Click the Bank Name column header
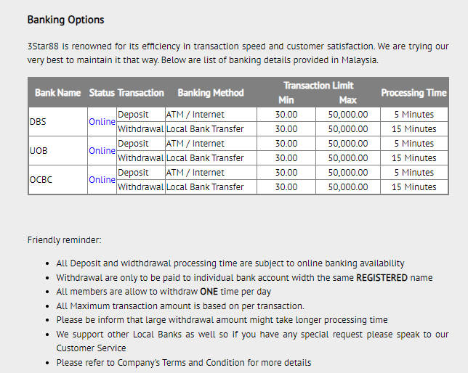 tap(57, 93)
